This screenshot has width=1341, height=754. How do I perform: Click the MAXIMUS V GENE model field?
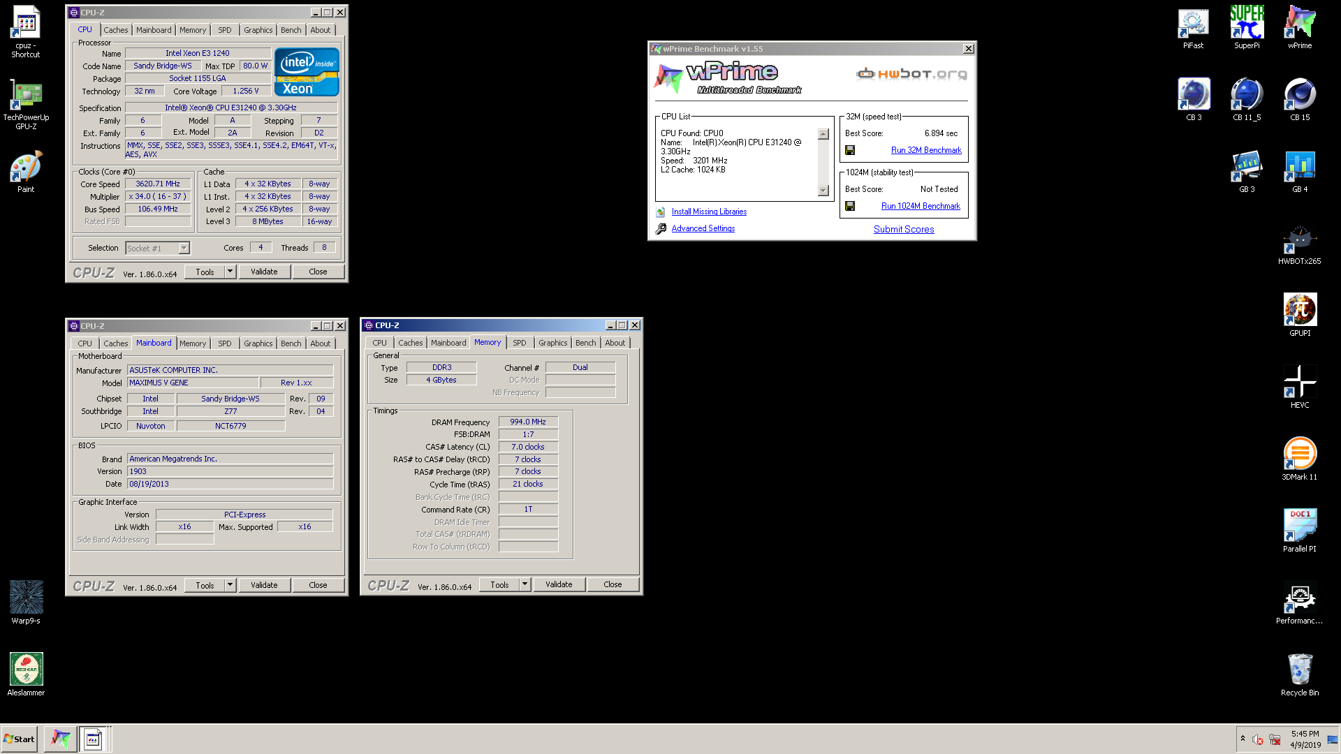[193, 383]
